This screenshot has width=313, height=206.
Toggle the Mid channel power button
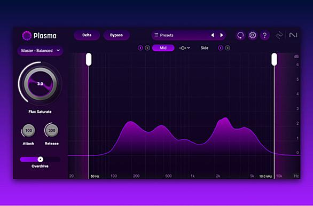coord(140,48)
